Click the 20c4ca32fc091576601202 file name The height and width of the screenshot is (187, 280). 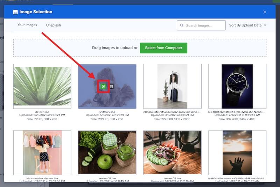pyautogui.click(x=172, y=112)
